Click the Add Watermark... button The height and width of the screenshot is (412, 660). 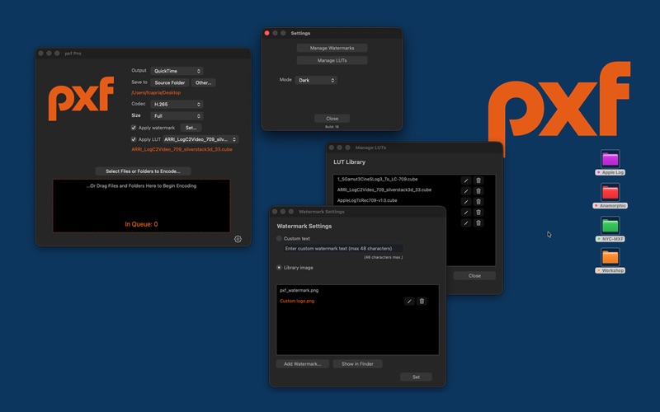303,364
